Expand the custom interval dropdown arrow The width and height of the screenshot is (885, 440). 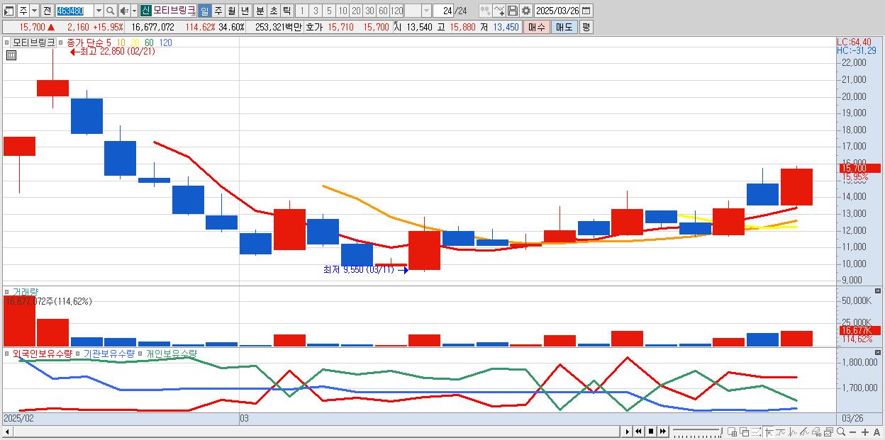coord(426,11)
